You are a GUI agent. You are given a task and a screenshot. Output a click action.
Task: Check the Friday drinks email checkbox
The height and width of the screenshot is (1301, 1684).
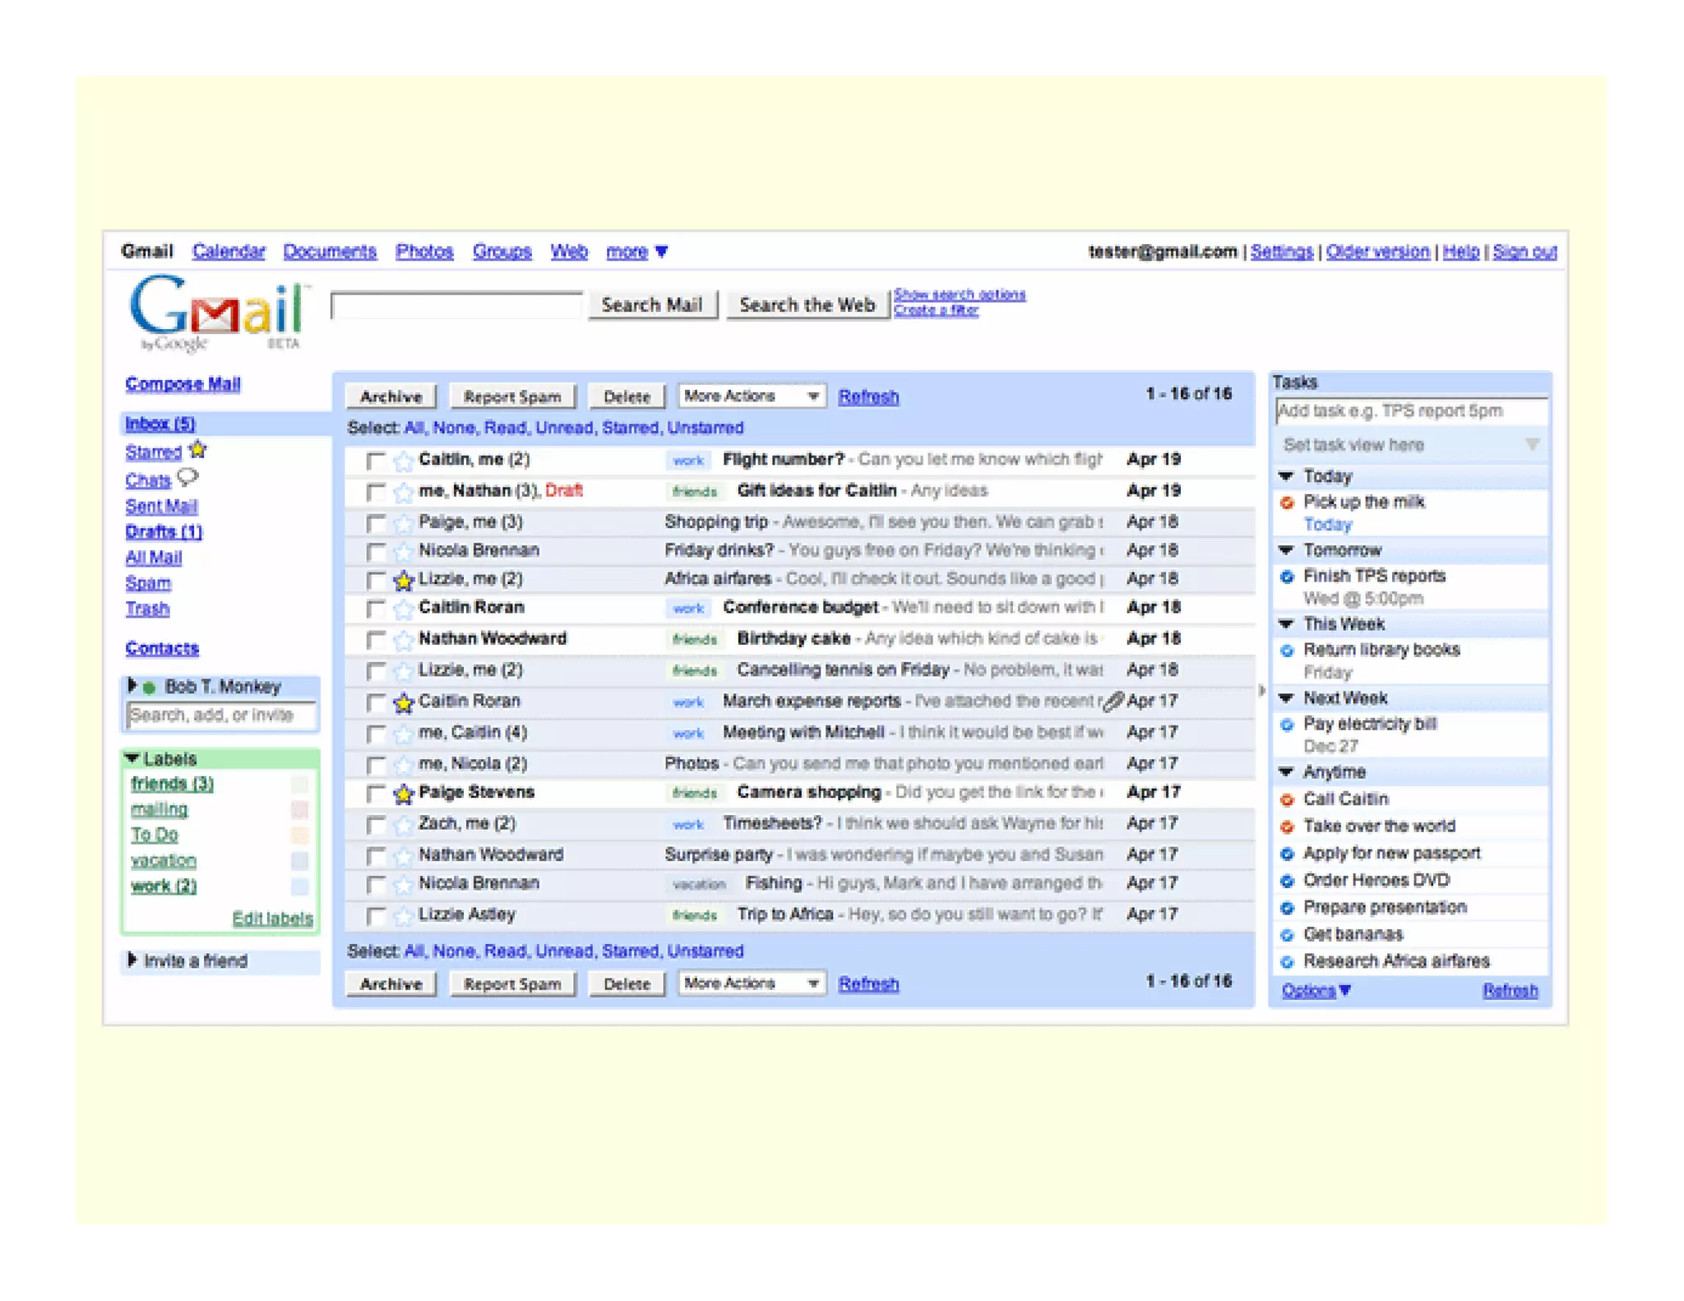click(x=376, y=552)
